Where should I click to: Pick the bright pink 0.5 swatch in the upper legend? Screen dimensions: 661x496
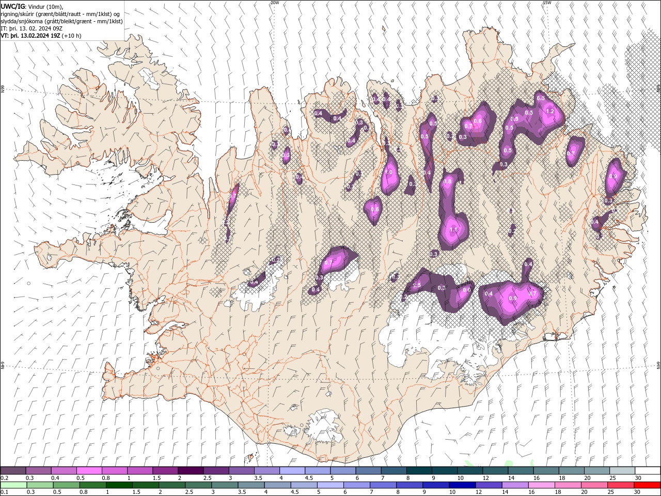tap(89, 471)
